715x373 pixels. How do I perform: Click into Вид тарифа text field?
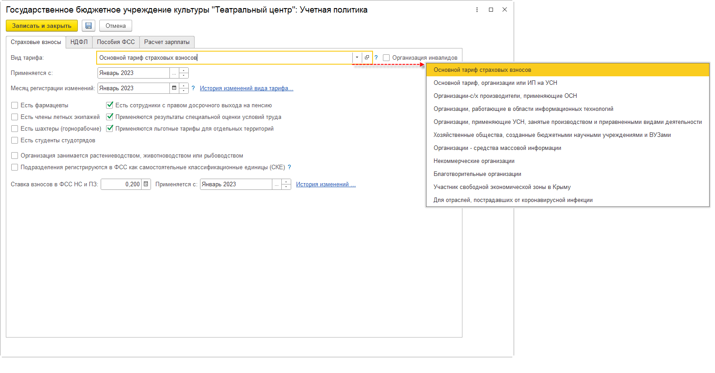pos(225,57)
